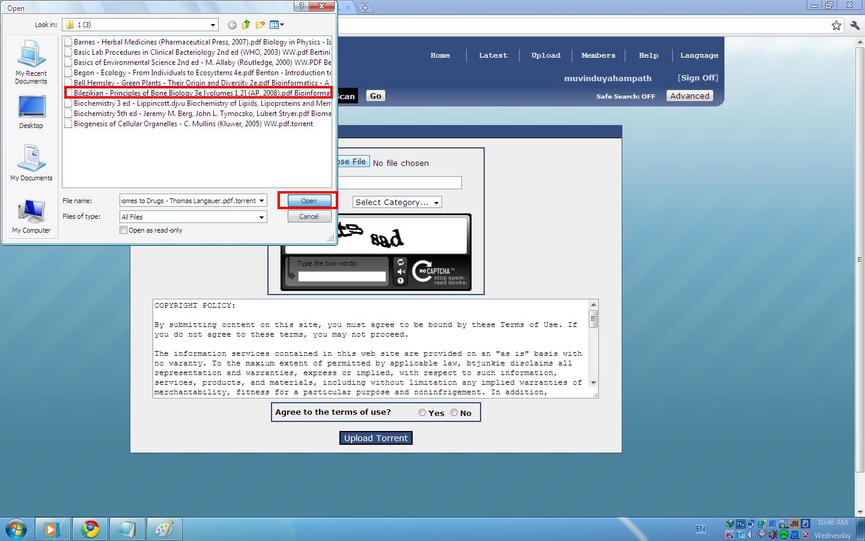Select No for terms of use
This screenshot has width=865, height=541.
(454, 412)
